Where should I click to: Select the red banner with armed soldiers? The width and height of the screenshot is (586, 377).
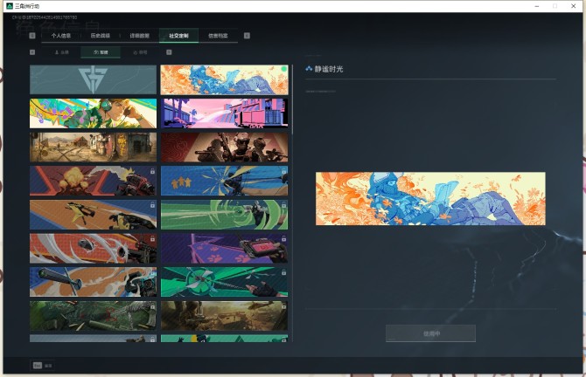point(224,147)
